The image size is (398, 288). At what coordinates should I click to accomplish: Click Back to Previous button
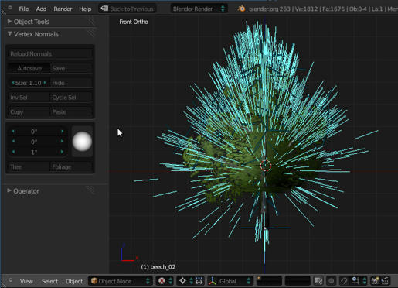coord(128,9)
